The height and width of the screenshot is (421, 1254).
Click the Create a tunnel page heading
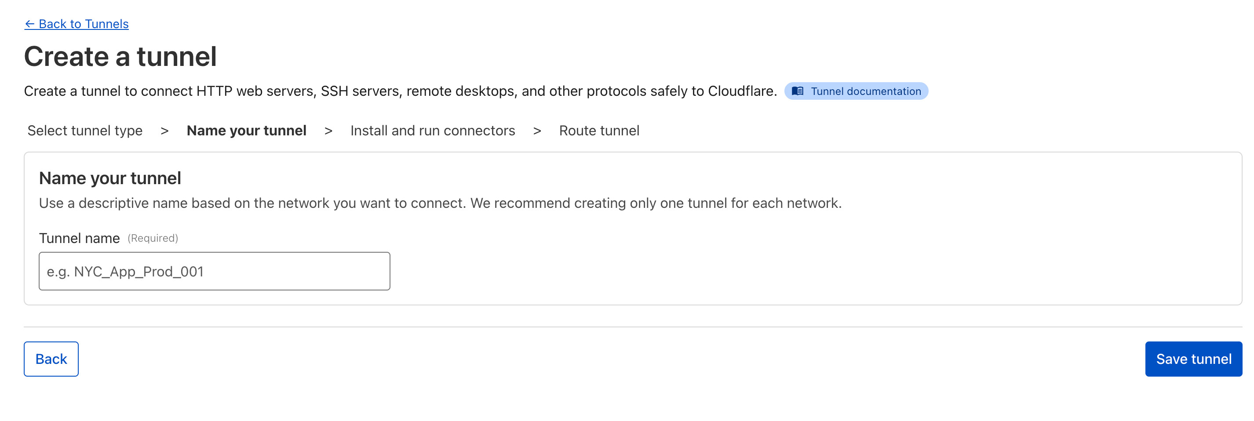[120, 56]
